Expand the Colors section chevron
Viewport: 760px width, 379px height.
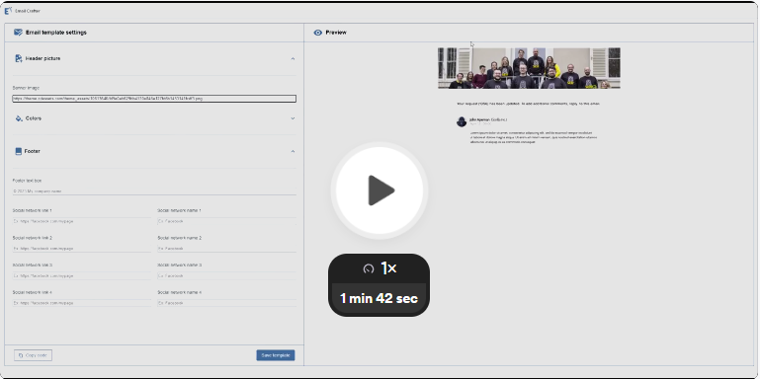293,118
